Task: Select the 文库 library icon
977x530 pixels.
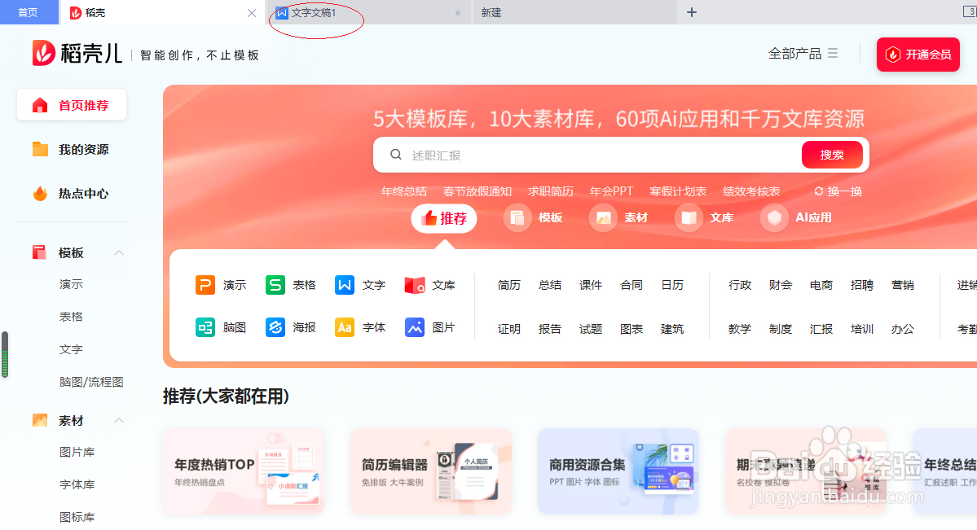Action: pyautogui.click(x=431, y=285)
